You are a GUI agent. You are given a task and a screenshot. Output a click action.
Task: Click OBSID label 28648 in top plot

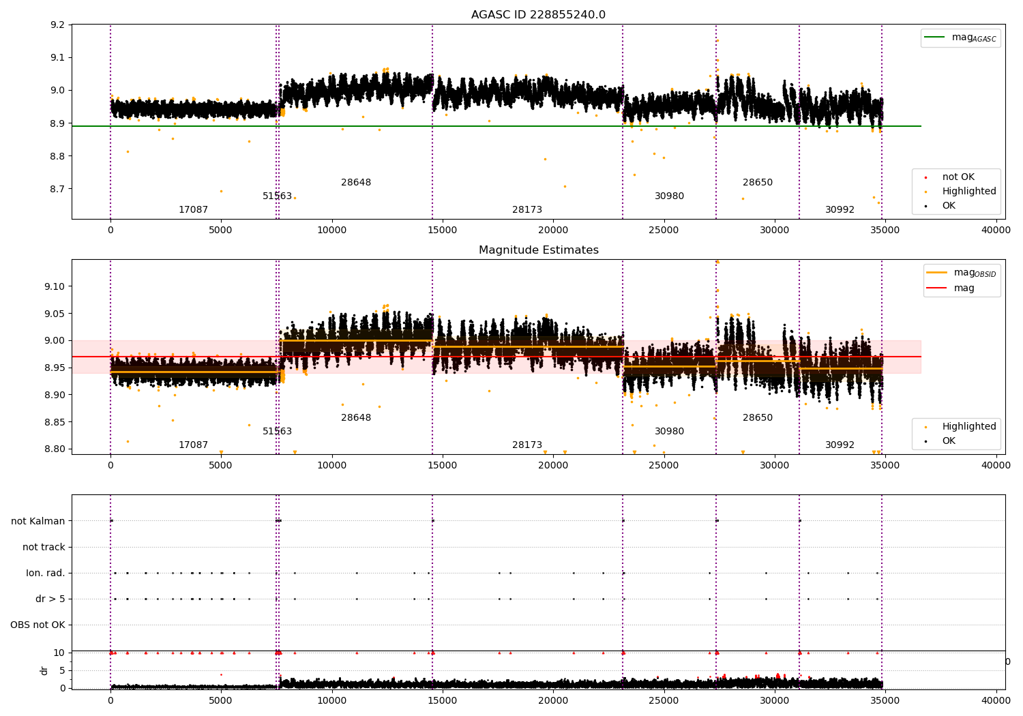[x=356, y=183]
